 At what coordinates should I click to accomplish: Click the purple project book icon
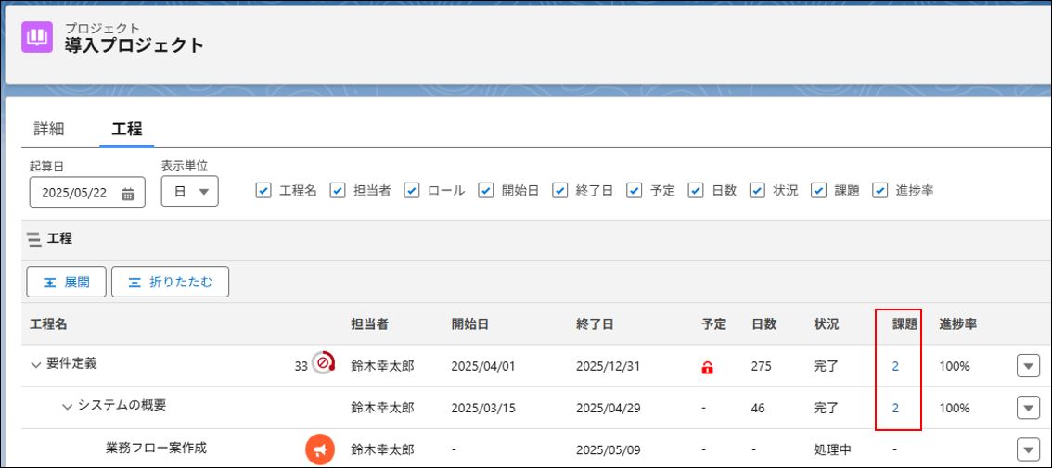coord(37,37)
